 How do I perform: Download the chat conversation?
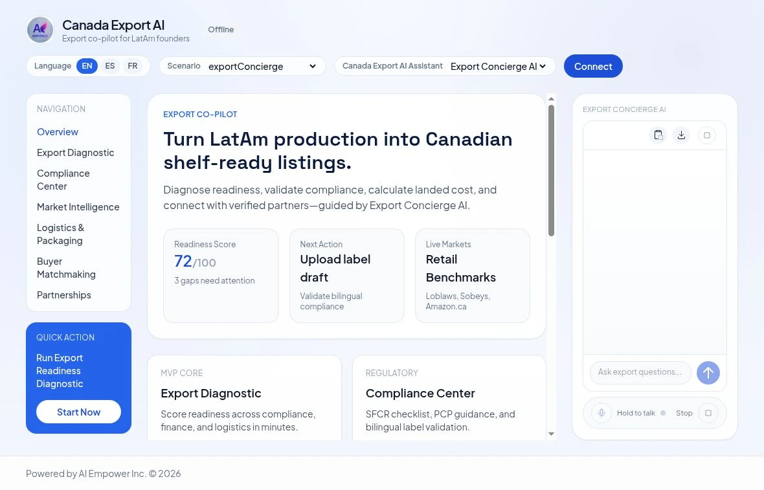(681, 135)
